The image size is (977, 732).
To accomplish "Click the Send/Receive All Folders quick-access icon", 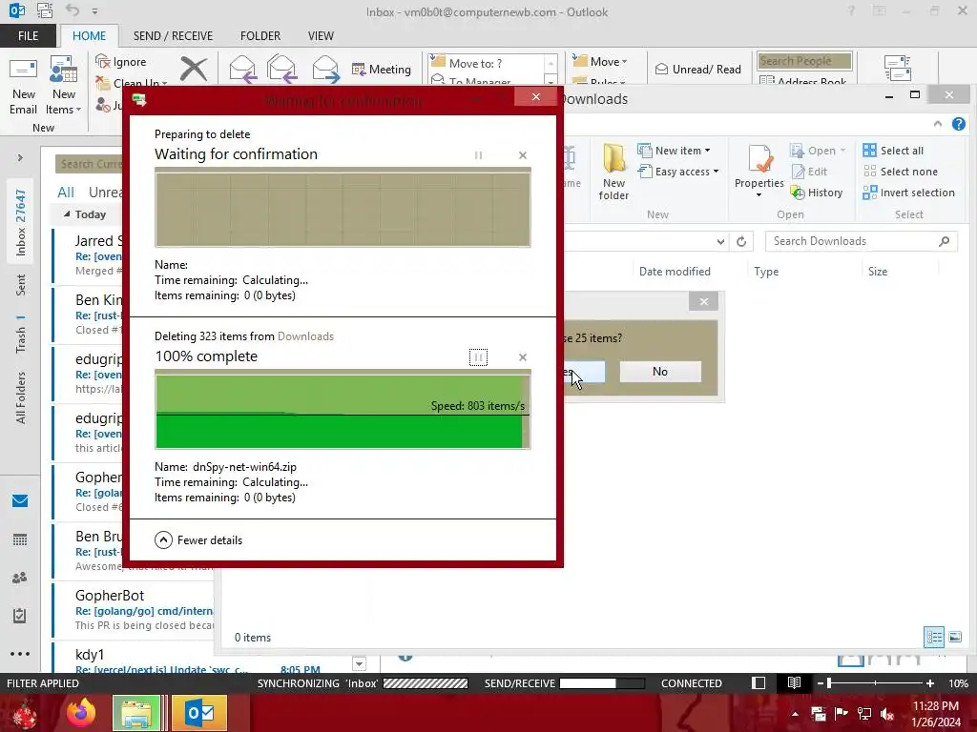I will click(x=45, y=10).
